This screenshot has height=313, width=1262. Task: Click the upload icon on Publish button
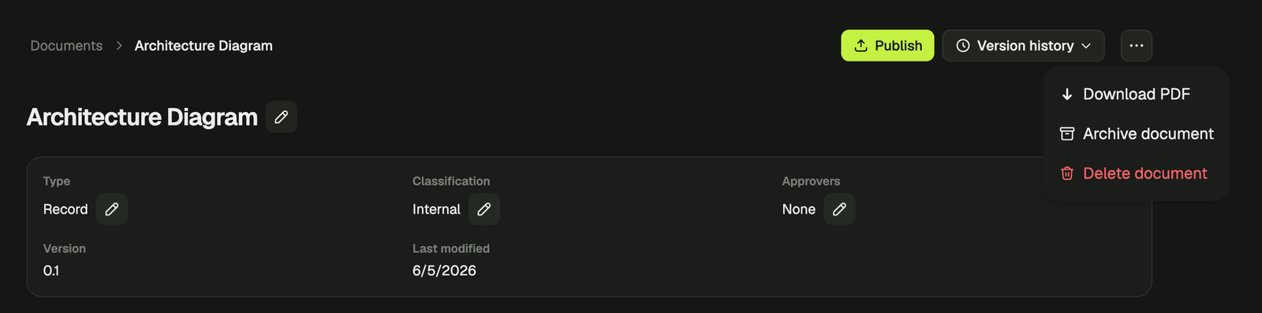(861, 46)
